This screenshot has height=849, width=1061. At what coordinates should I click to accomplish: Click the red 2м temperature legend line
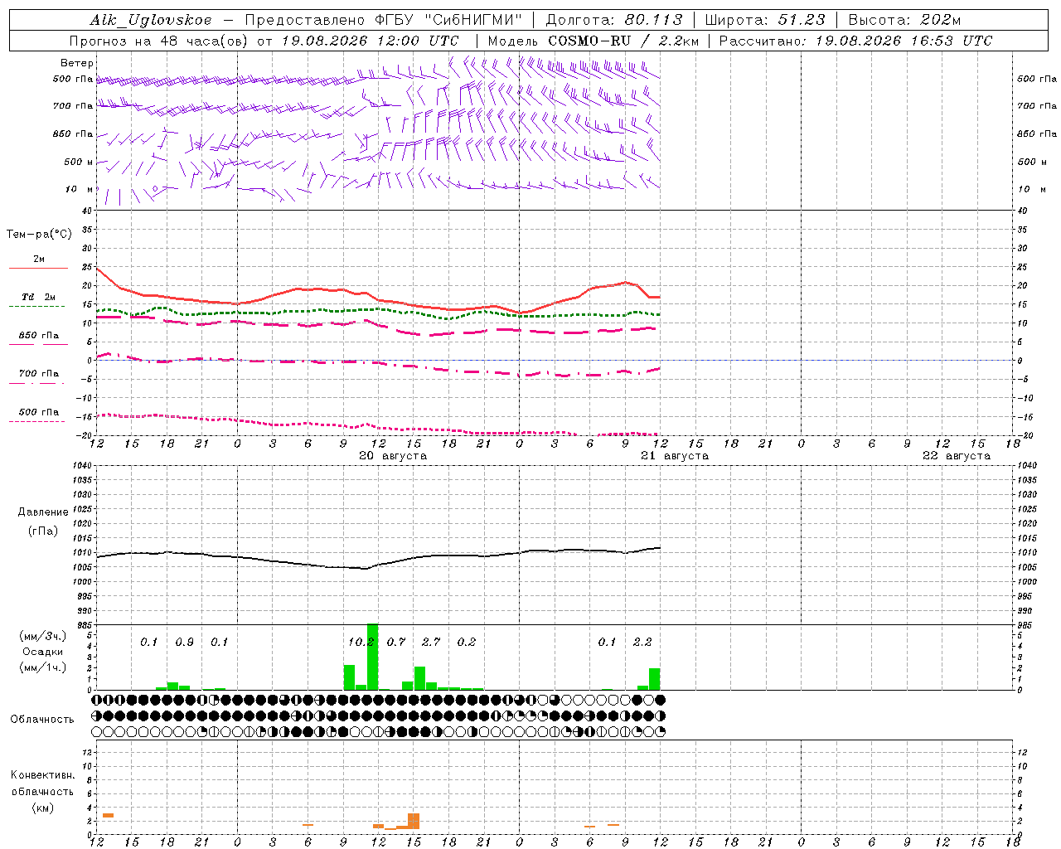click(x=38, y=268)
